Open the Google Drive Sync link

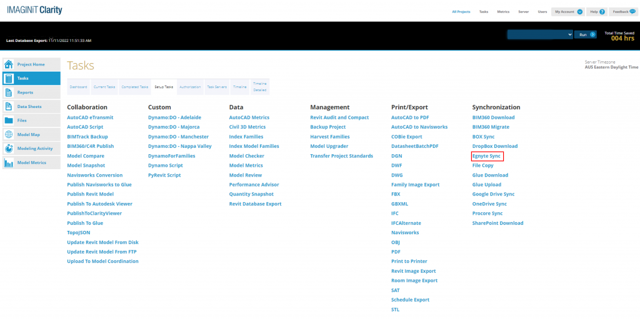tap(494, 194)
